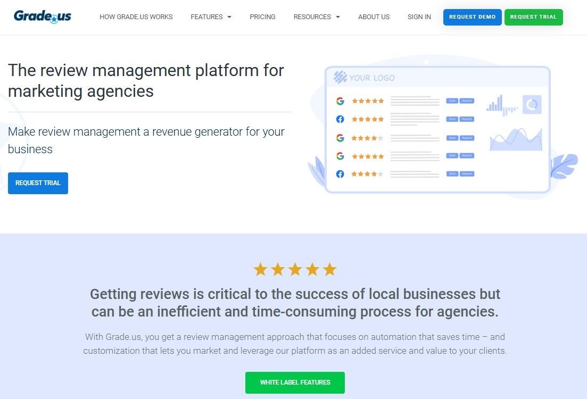Navigate to About Us
The image size is (587, 399).
(x=374, y=17)
